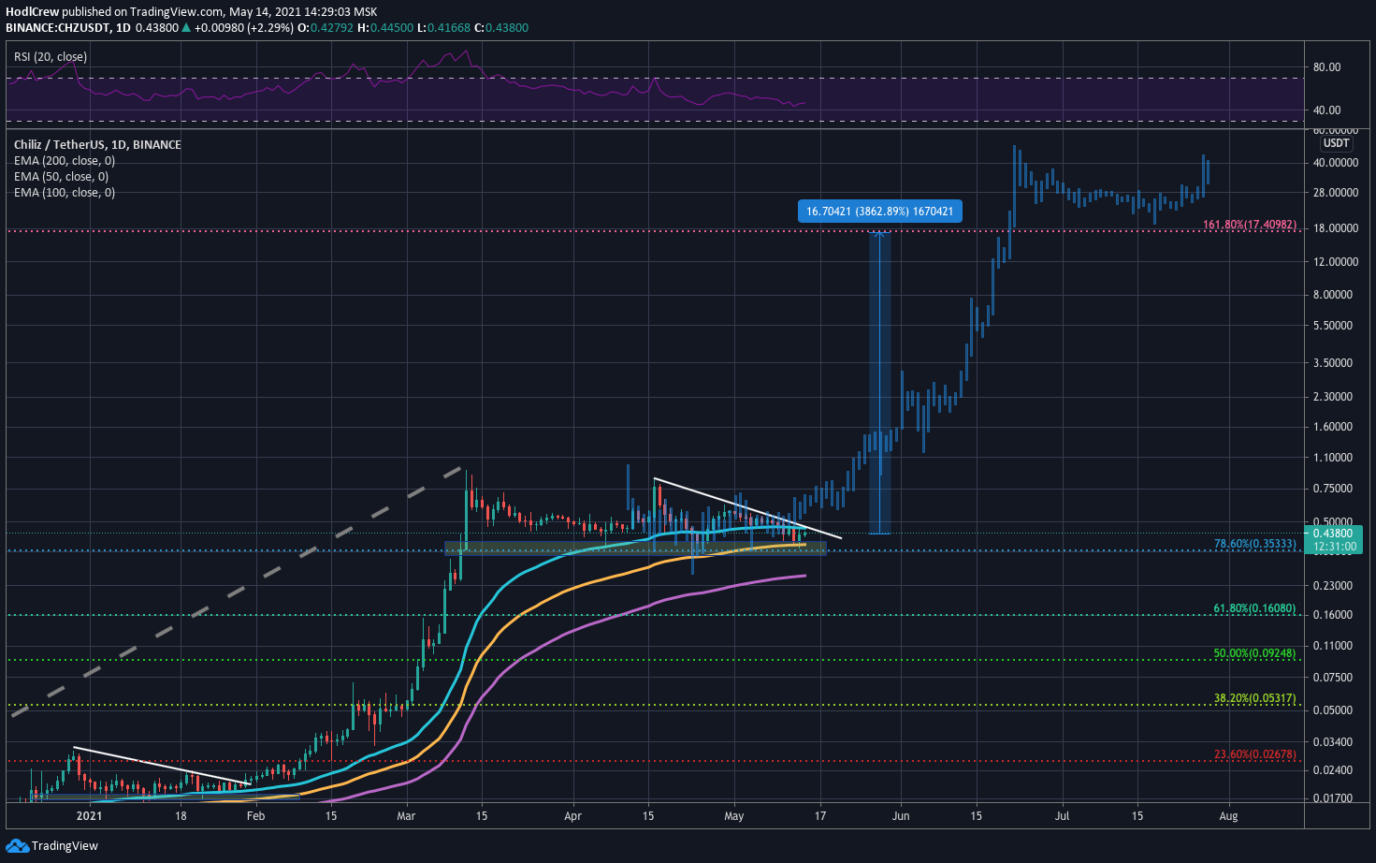Click the Aug label on time axis

pyautogui.click(x=1229, y=816)
